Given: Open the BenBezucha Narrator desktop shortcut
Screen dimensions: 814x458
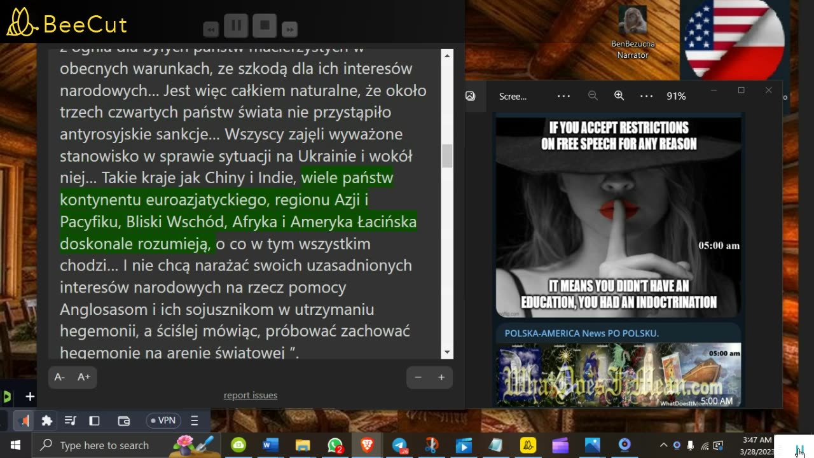Looking at the screenshot, I should pos(632,33).
